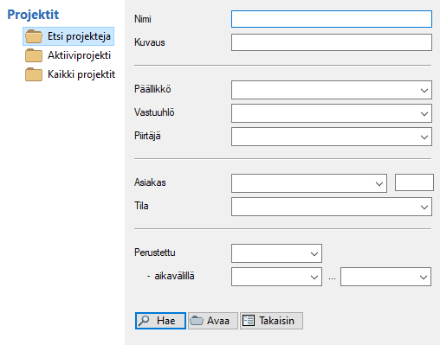Click the magnifier icon on Hae button
This screenshot has width=440, height=345.
click(x=144, y=321)
